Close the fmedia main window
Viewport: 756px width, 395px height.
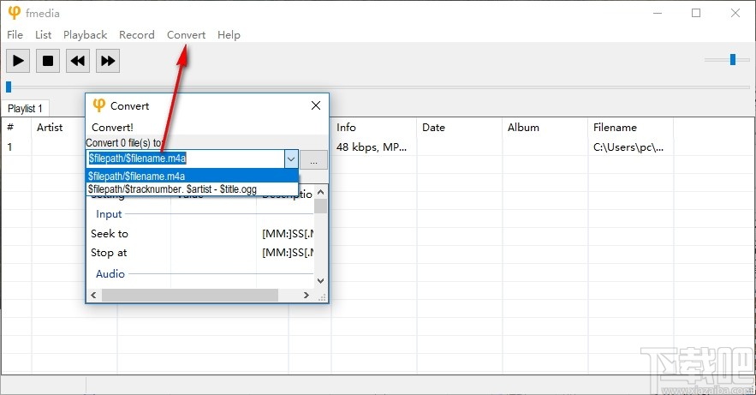click(x=735, y=13)
